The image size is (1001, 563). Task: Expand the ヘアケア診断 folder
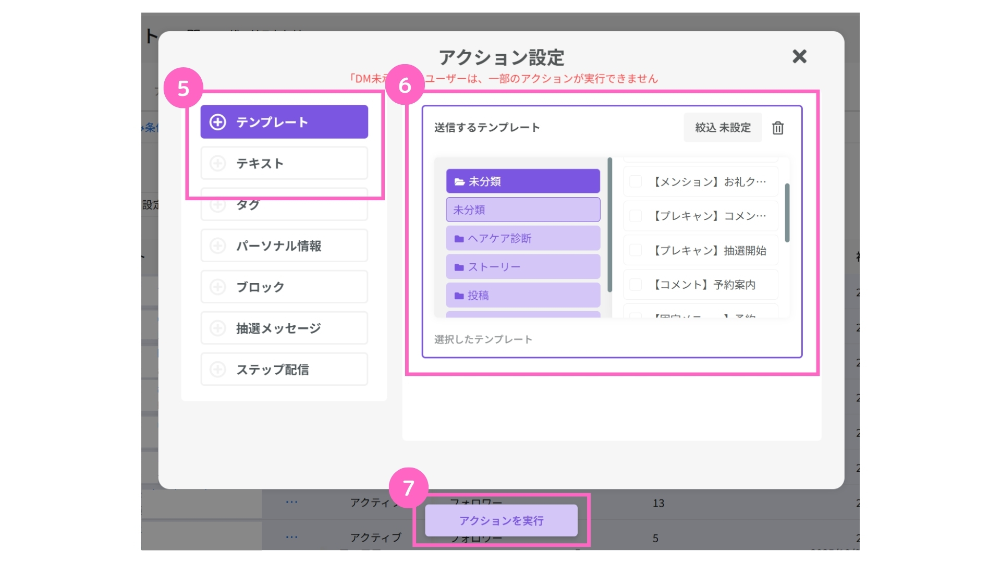click(x=522, y=238)
